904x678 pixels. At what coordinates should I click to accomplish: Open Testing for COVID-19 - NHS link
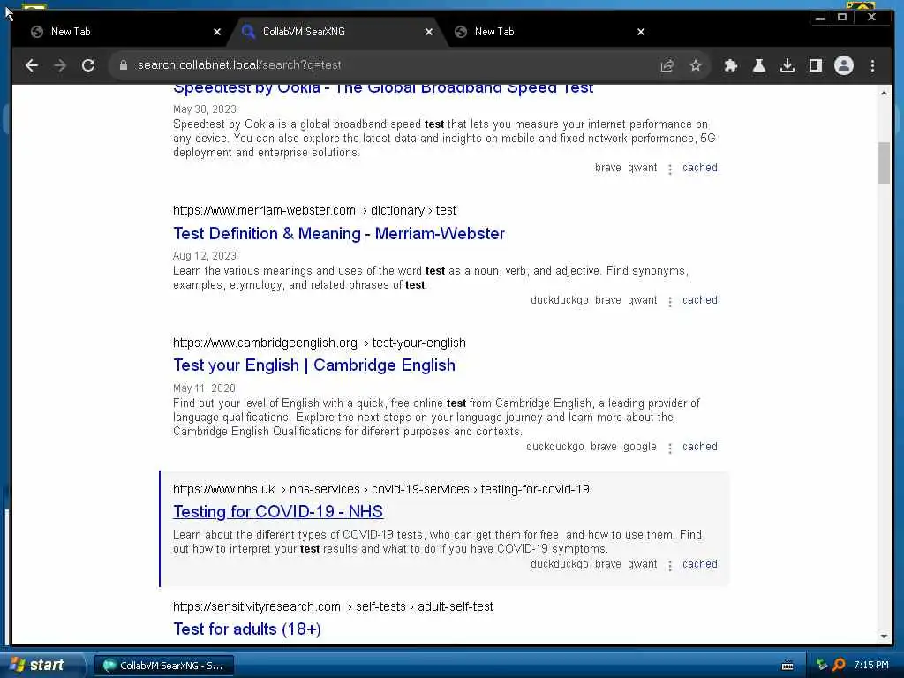click(x=278, y=512)
